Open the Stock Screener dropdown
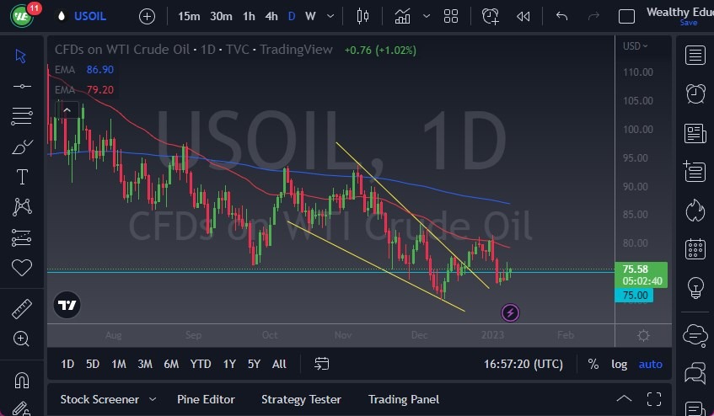Screen dimensions: 714x416 point(152,399)
